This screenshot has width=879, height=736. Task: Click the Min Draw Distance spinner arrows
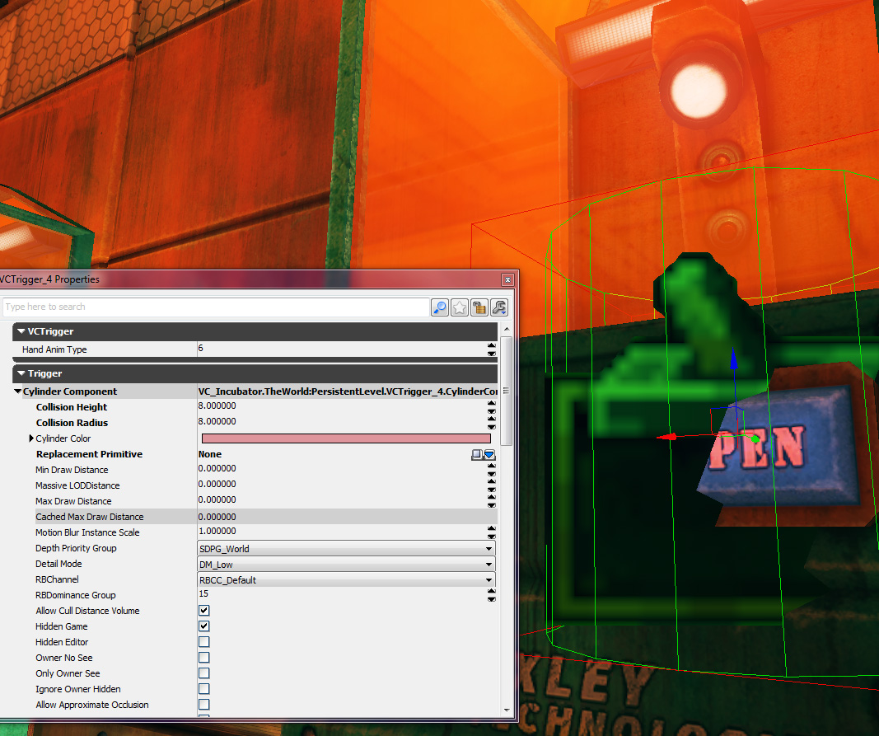click(x=492, y=470)
